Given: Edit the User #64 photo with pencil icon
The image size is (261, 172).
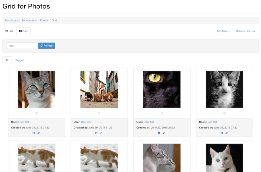Looking at the screenshot, I should tap(164, 133).
